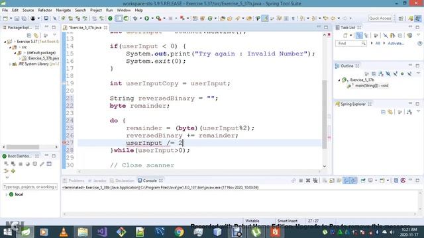Click the Activate... link in Task List
Screen dimensions: 424x238
(396, 44)
